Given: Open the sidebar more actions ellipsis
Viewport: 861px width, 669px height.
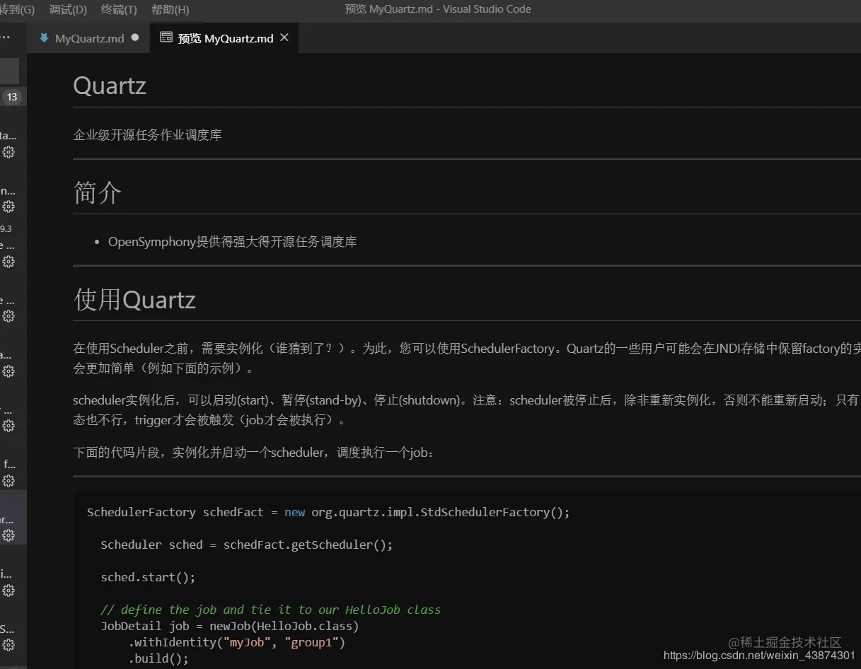Looking at the screenshot, I should (x=5, y=37).
